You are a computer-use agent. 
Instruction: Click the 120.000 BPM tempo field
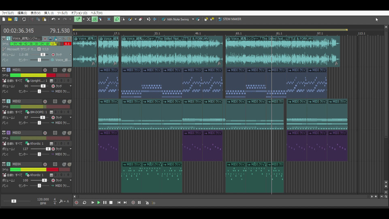[x=43, y=199]
